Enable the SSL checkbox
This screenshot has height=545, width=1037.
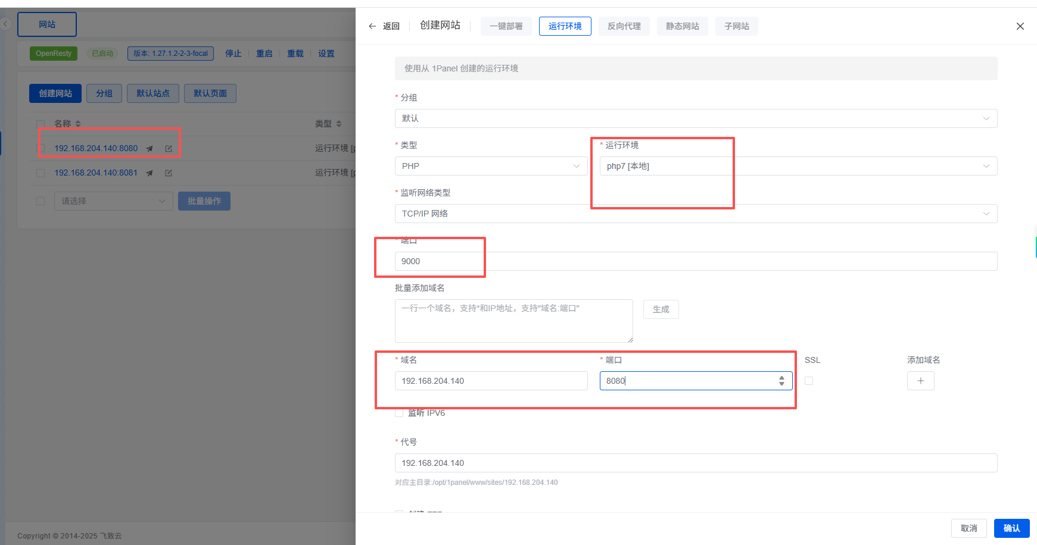click(x=809, y=381)
